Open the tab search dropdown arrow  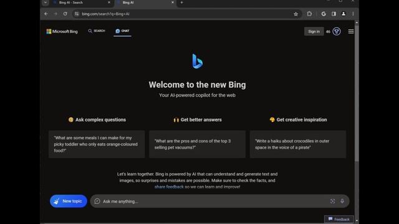46,2
